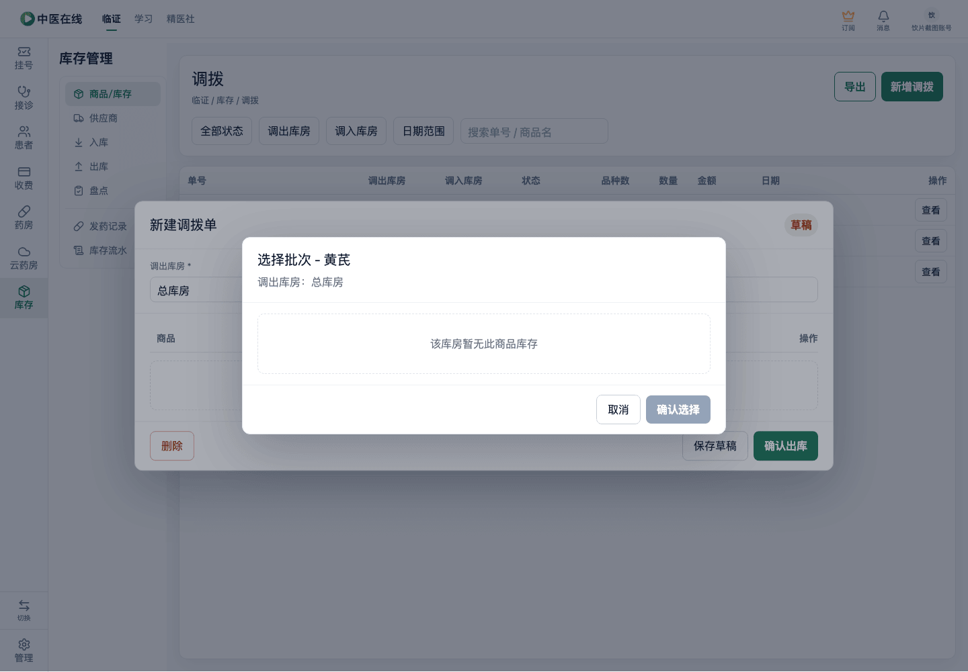Click the 状态 column header
This screenshot has height=672, width=968.
[x=531, y=181]
